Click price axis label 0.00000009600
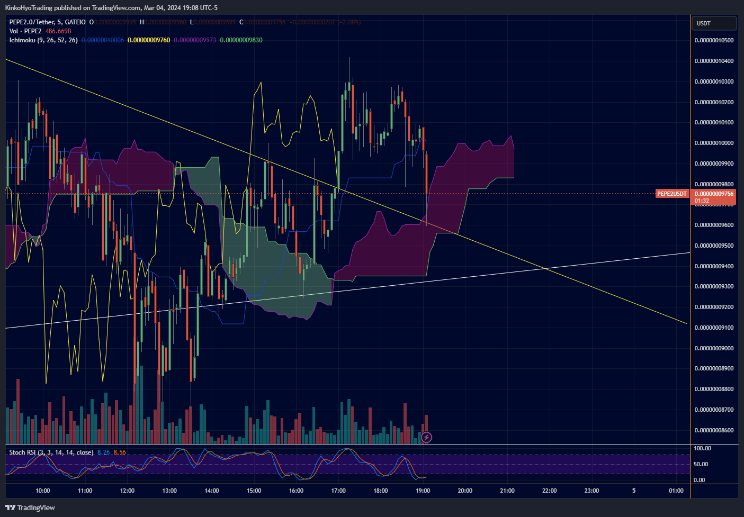744x517 pixels. point(714,225)
